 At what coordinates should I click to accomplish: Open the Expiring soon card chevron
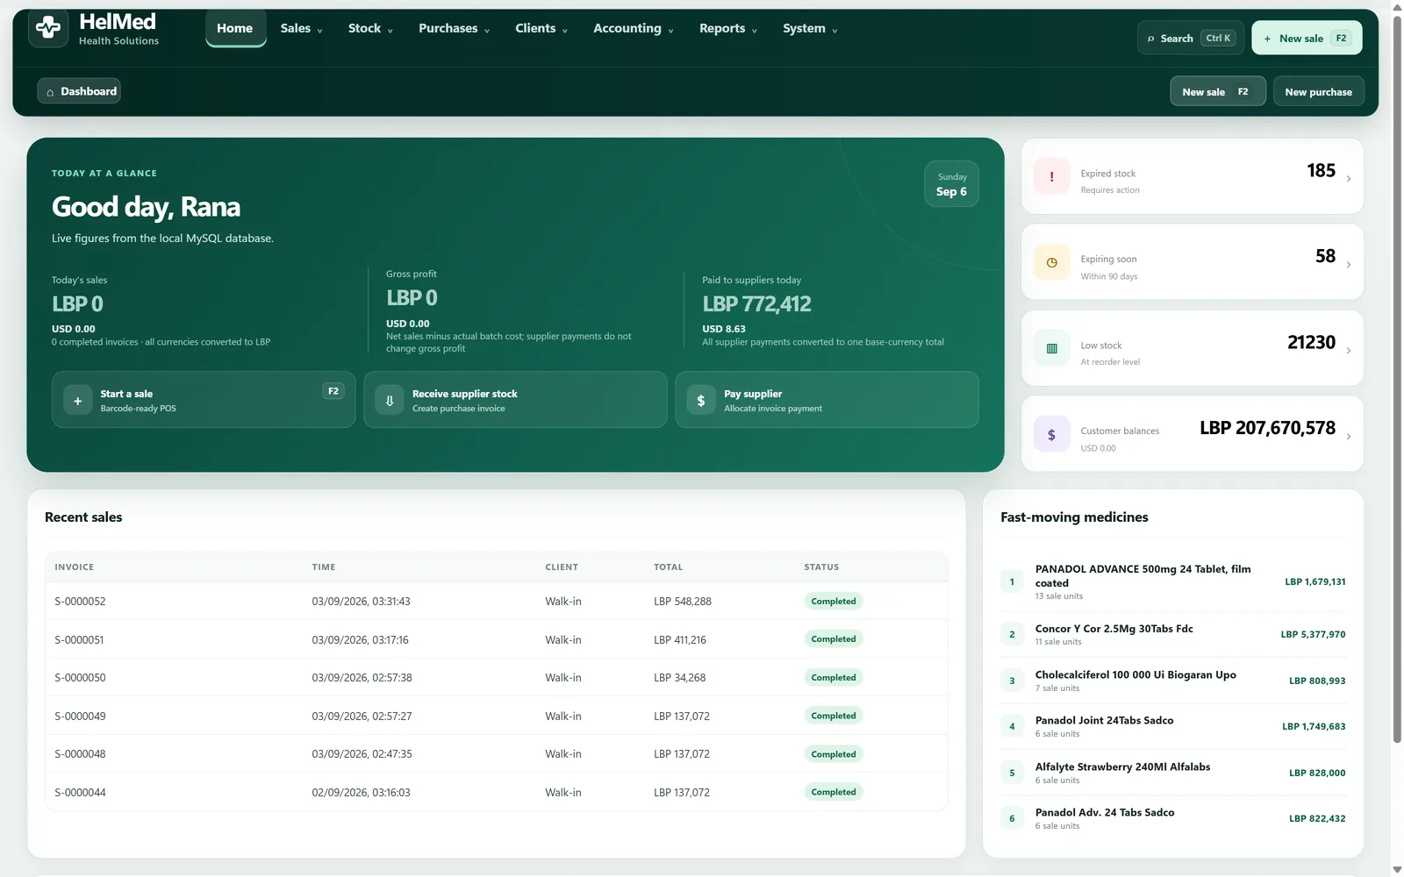point(1349,265)
